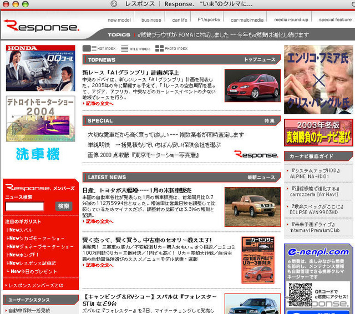Click the blue Subaru Forester thumbnail

[252, 303]
